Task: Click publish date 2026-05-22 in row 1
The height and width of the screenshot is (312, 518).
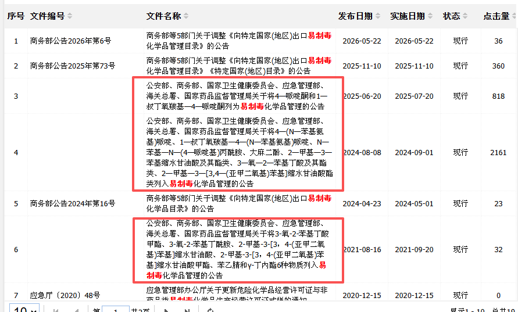Action: pyautogui.click(x=362, y=41)
